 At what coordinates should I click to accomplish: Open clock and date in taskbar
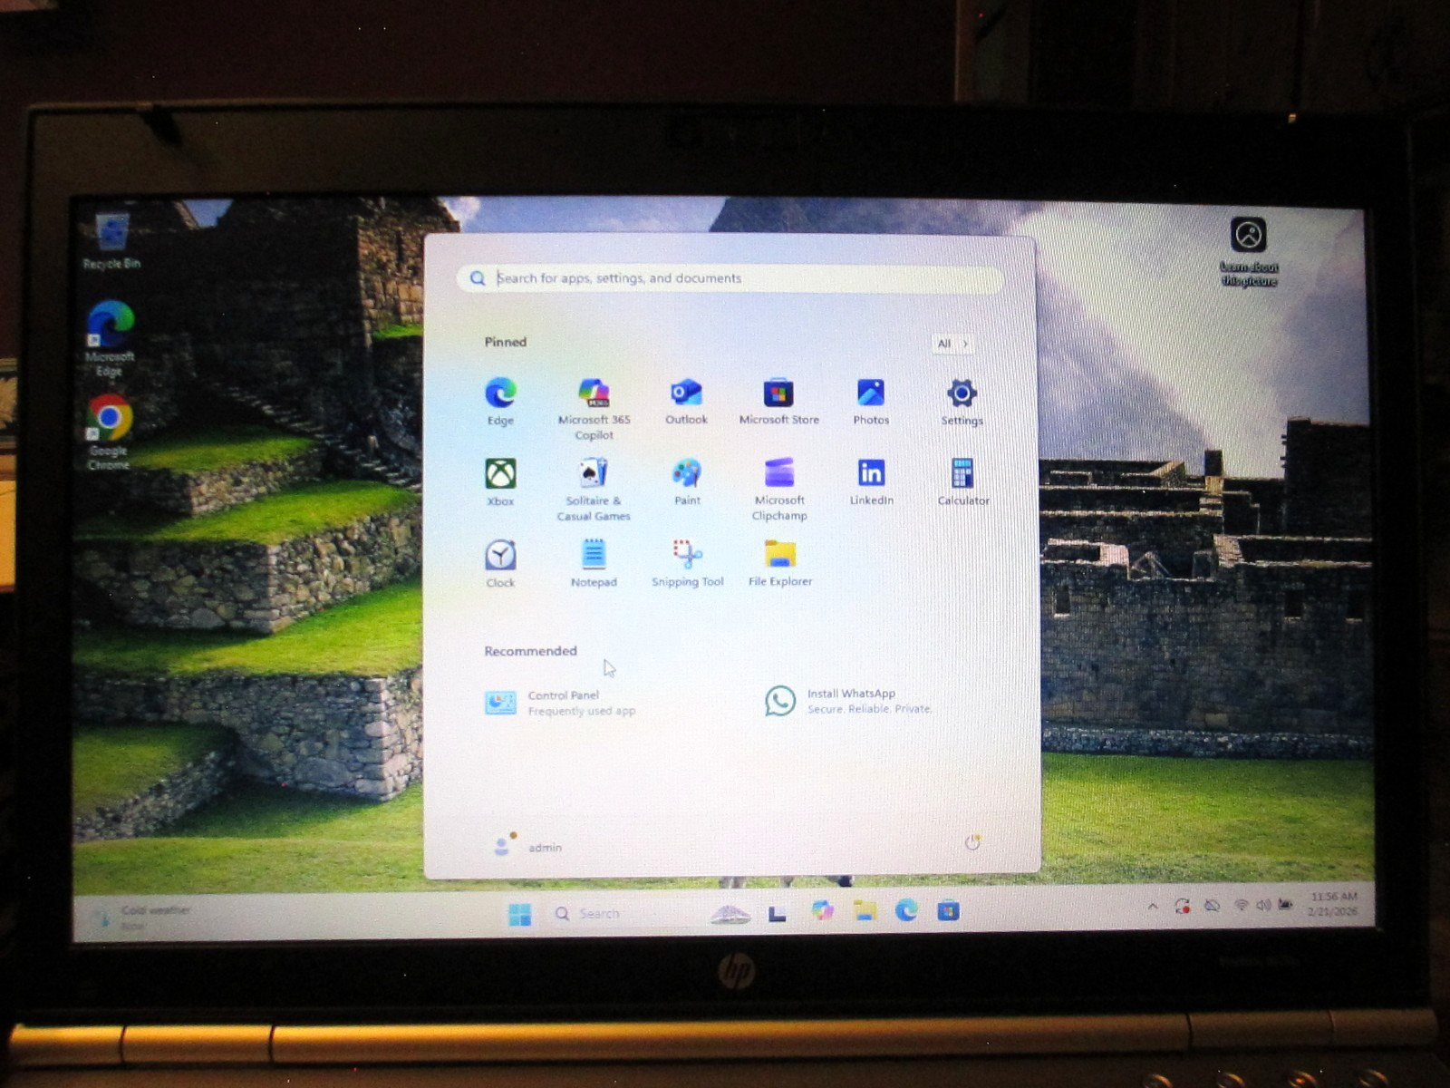point(1333,904)
